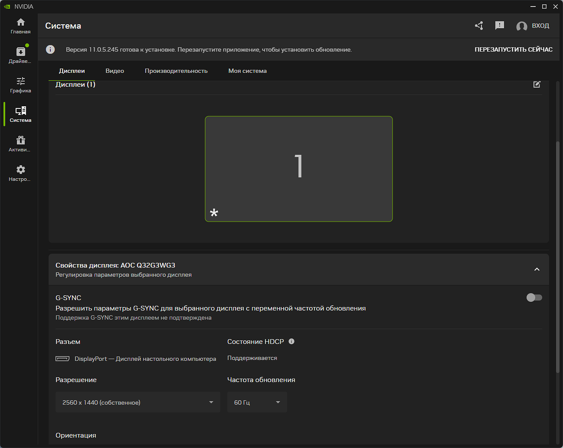Open the Моя система tab
Screen dimensions: 563x448
coord(247,71)
